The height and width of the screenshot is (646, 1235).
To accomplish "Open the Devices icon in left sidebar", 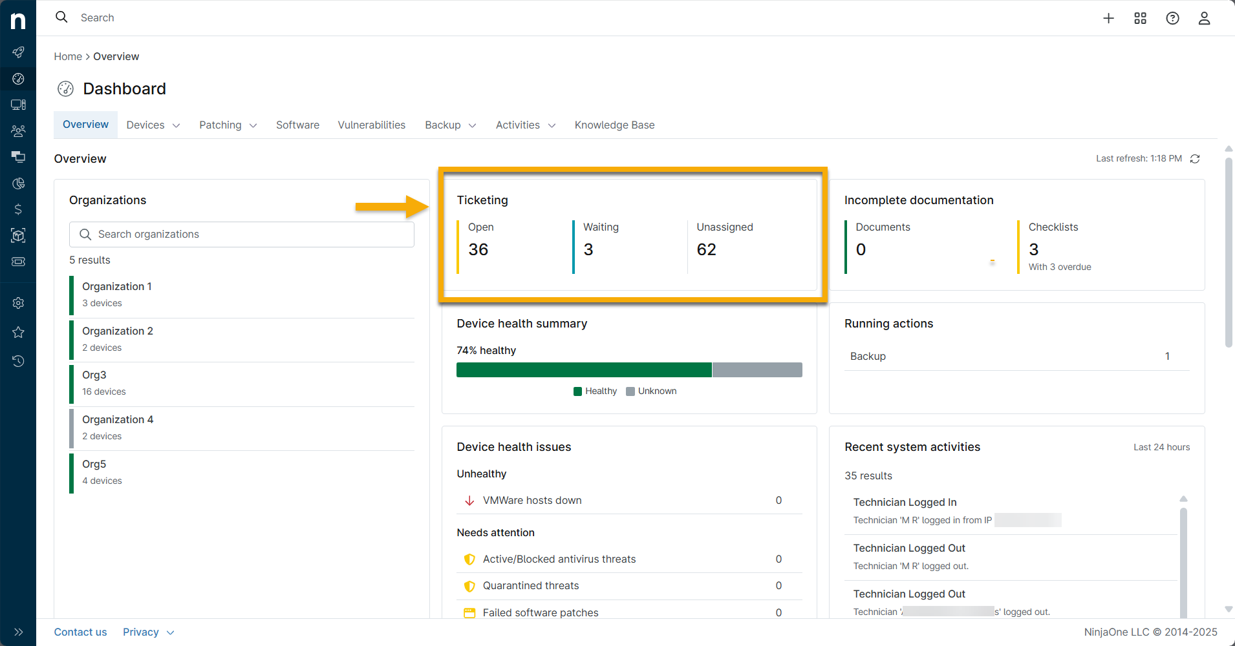I will pos(18,105).
